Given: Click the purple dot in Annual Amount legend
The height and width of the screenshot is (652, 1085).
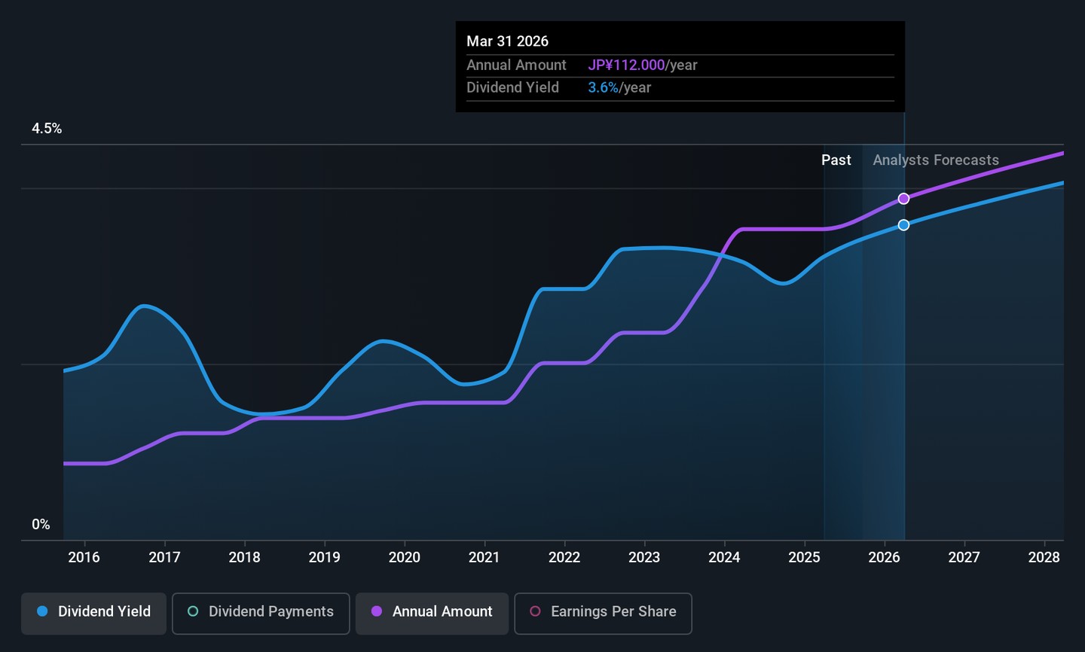Looking at the screenshot, I should [x=377, y=611].
